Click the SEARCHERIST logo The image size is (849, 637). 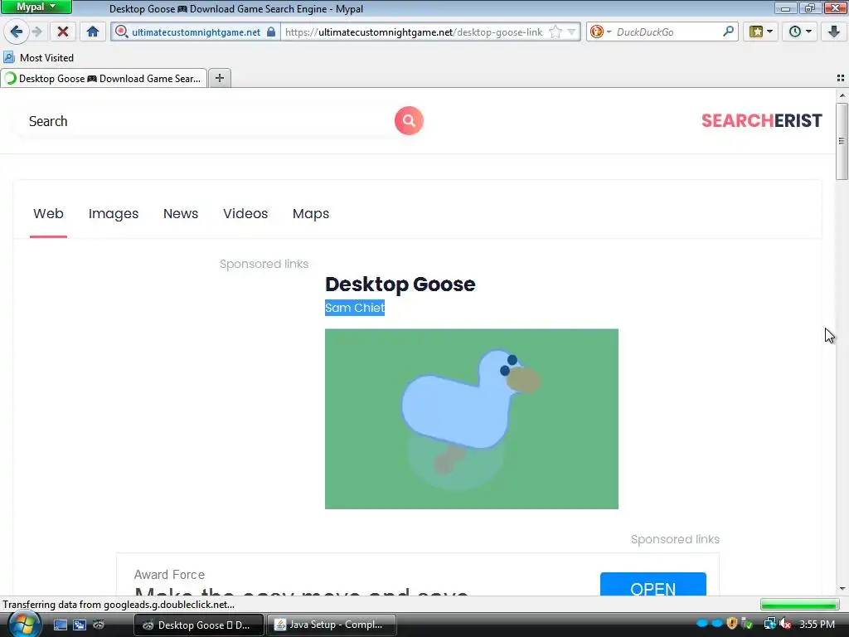761,121
